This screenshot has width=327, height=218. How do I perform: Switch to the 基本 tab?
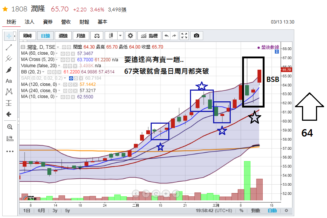[x=103, y=22]
